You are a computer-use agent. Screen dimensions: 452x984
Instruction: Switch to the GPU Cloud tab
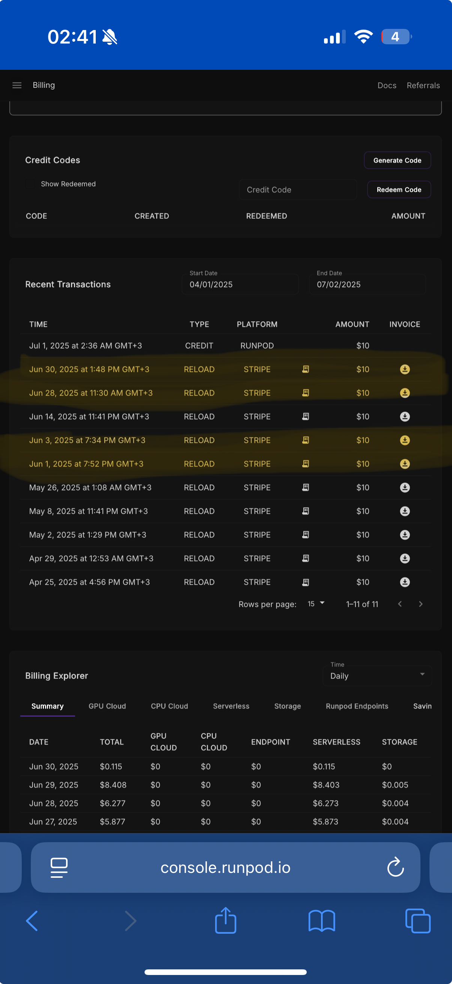107,706
